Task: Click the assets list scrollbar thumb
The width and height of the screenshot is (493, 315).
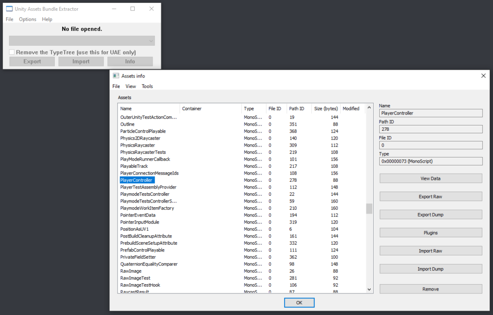Action: click(x=369, y=209)
